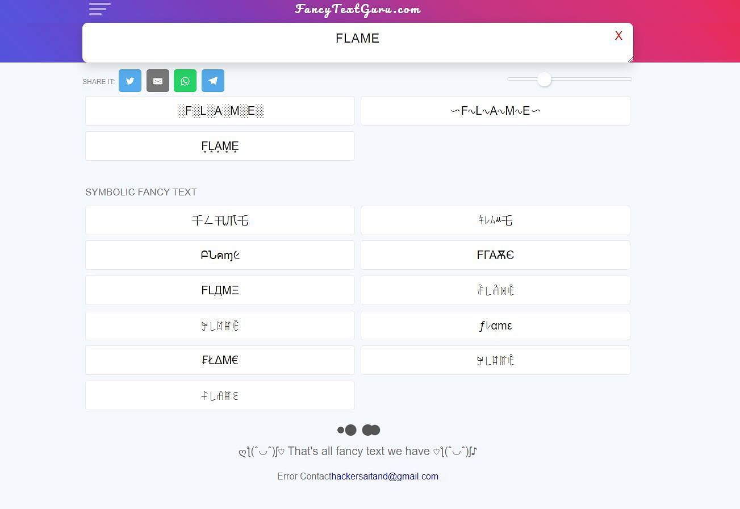
Task: Copy the rounded lowercase-look flame style
Action: pos(220,255)
